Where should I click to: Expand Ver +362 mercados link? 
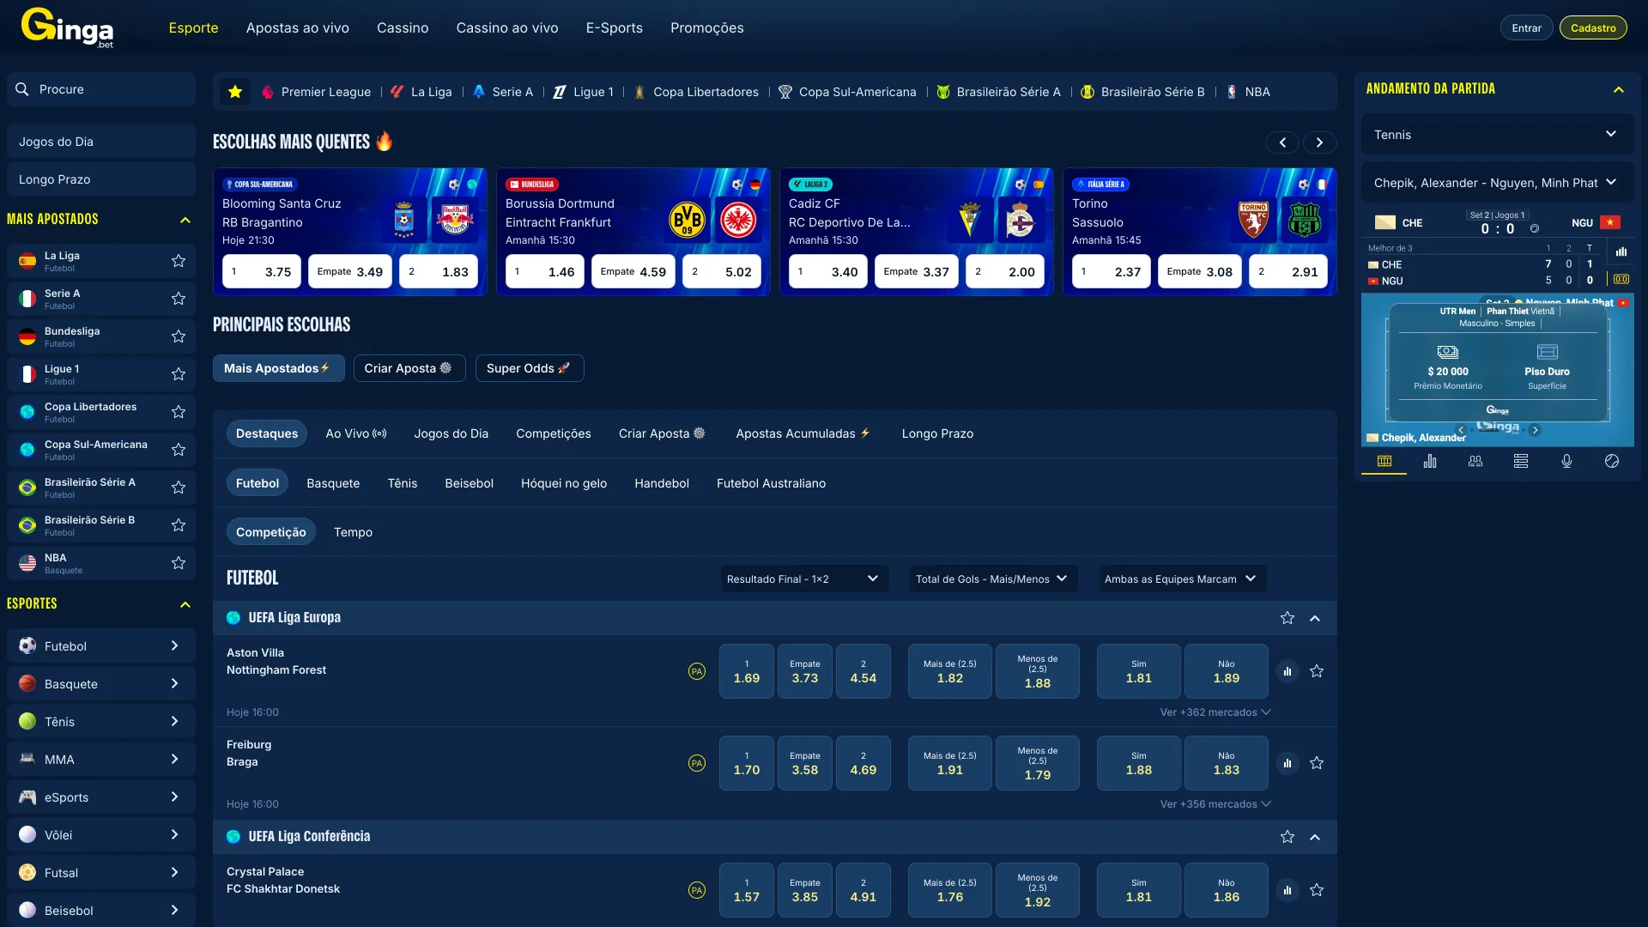(1215, 712)
